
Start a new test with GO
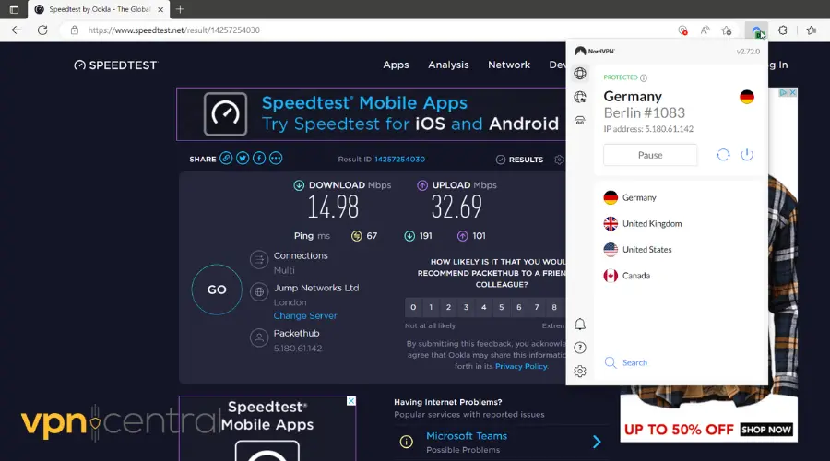click(x=217, y=290)
